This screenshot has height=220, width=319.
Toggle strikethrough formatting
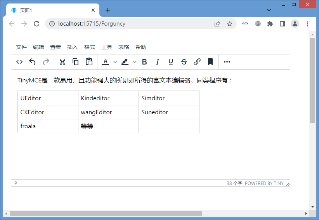184,62
